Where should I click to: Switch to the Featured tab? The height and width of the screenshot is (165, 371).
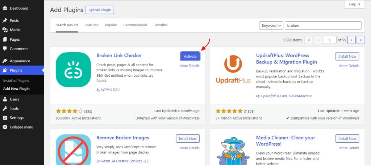[92, 25]
